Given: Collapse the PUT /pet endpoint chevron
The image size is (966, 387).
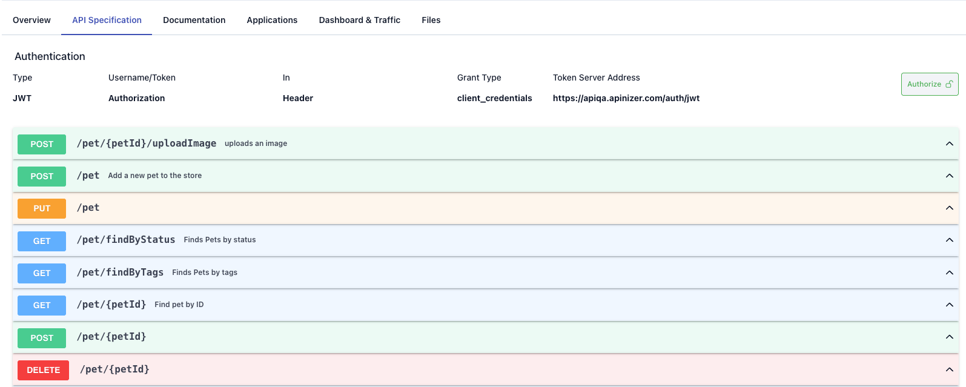Looking at the screenshot, I should click(949, 208).
